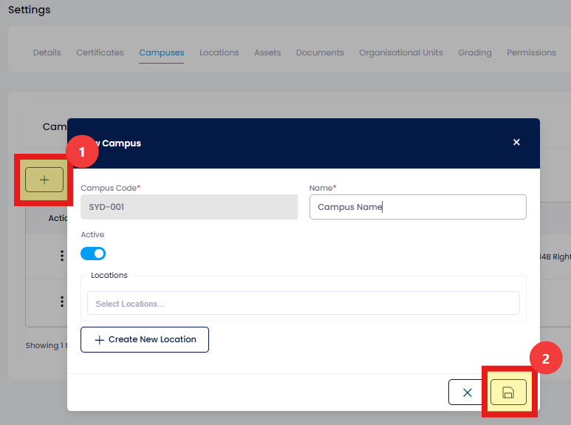Cancel using the X button beside save
Viewport: 571px width, 425px height.
(467, 392)
